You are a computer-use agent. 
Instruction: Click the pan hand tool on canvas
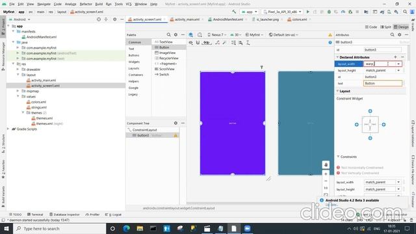point(326,164)
